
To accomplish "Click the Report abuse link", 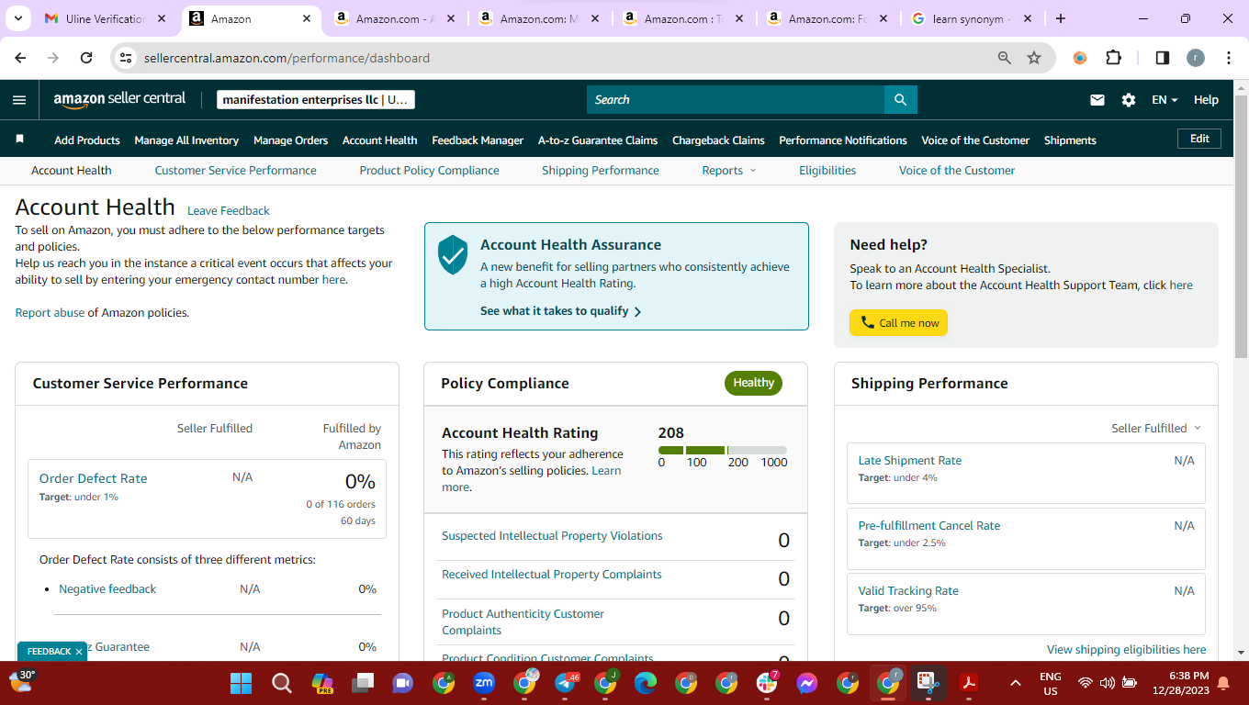I will 50,313.
